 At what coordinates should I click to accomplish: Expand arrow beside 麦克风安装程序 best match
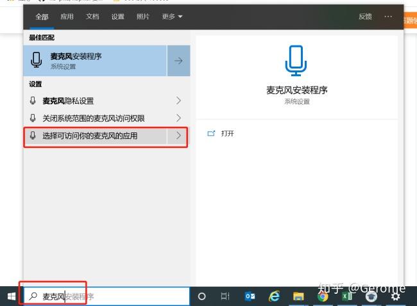point(178,61)
